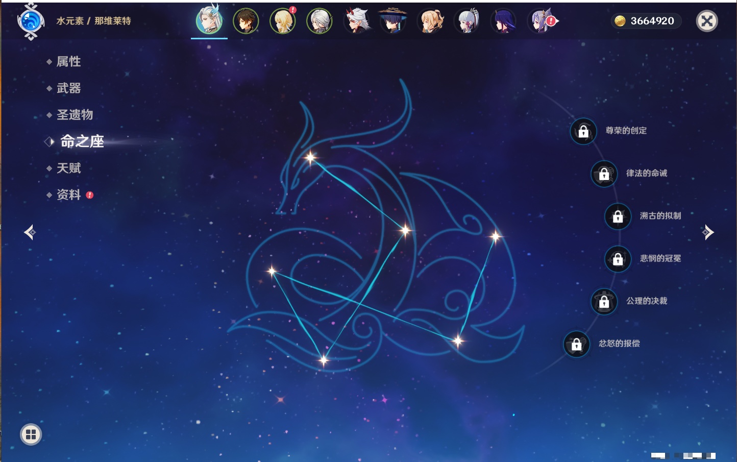This screenshot has width=737, height=462.
Task: Open the lock icon for 悲悯的冠冕
Action: tap(618, 259)
